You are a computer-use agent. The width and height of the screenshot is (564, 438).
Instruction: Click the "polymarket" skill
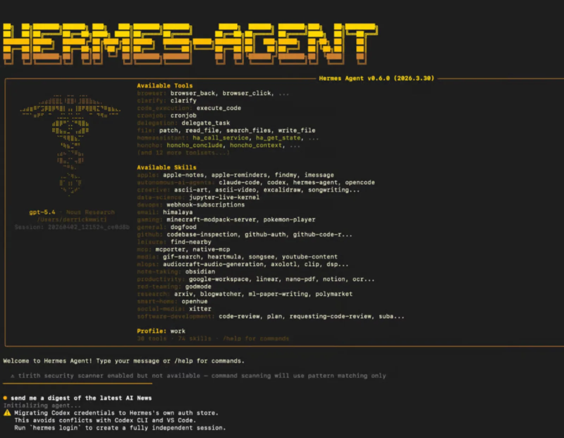(x=334, y=294)
